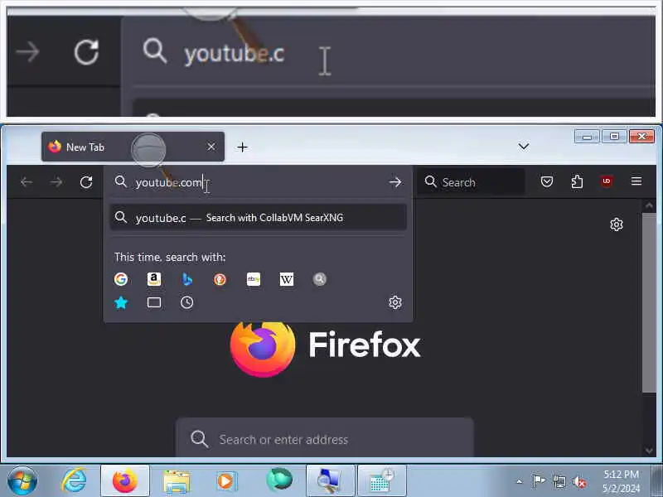Go forward one page
663x497 pixels.
click(56, 182)
